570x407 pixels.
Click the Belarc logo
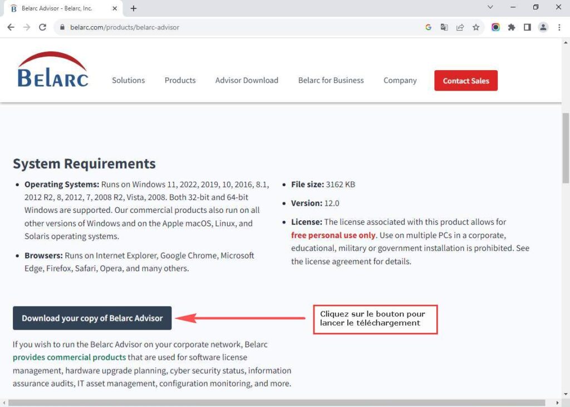click(52, 69)
